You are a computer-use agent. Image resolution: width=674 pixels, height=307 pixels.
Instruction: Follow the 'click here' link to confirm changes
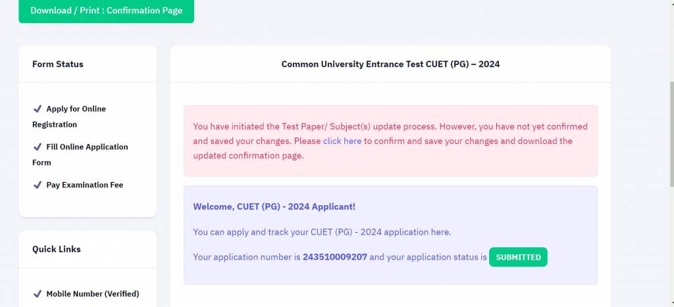tap(342, 141)
